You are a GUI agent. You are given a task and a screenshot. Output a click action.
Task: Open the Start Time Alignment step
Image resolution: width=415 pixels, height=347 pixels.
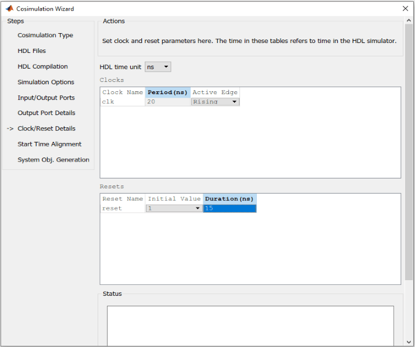49,144
